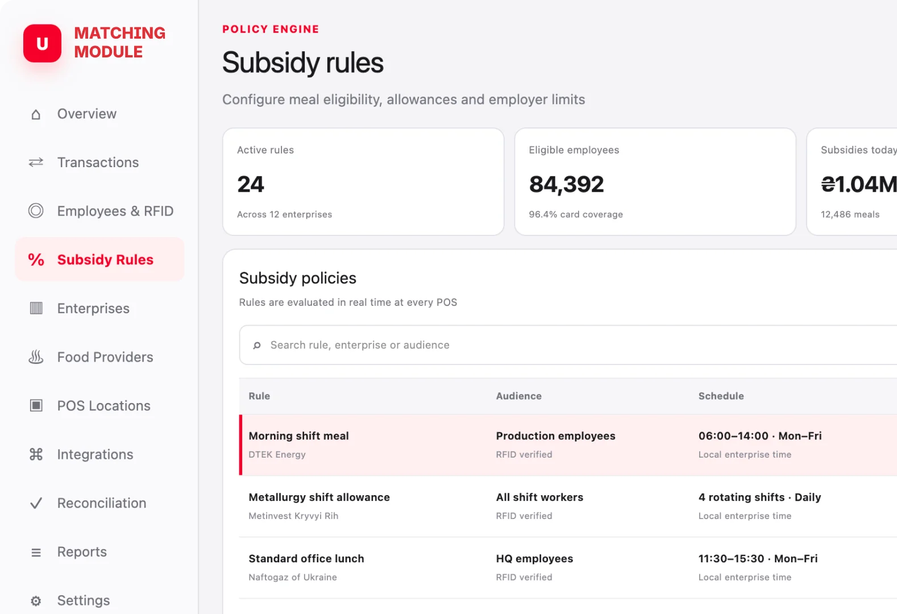Click the Eligible employees stat card
897x614 pixels.
pos(655,181)
